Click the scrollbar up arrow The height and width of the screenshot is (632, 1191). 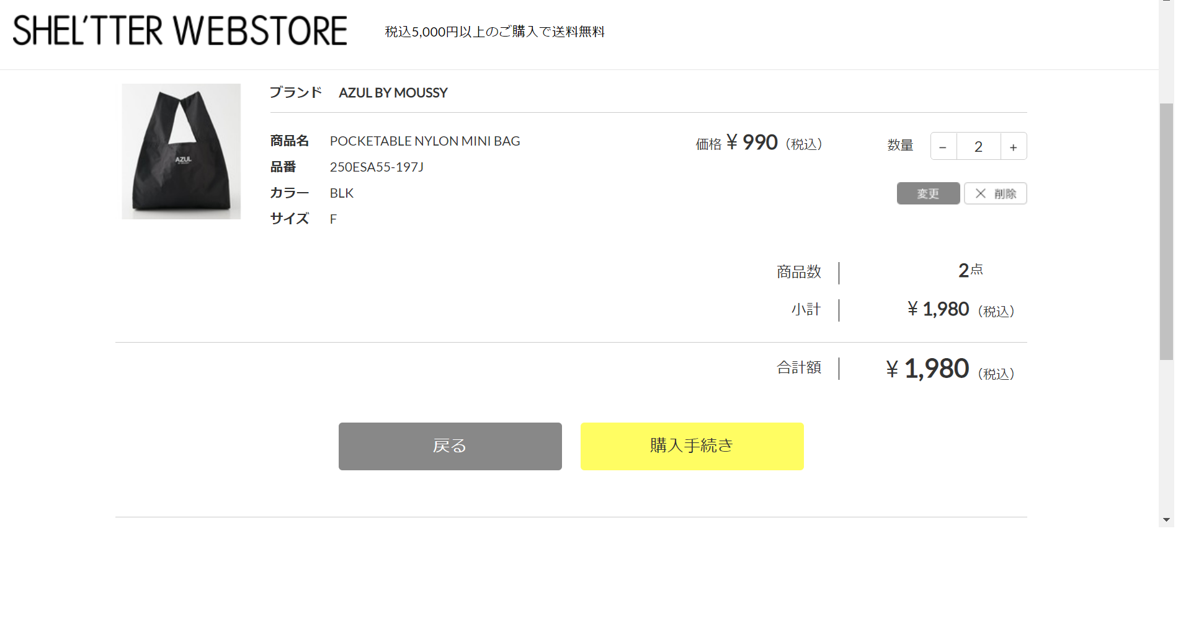click(x=1166, y=2)
